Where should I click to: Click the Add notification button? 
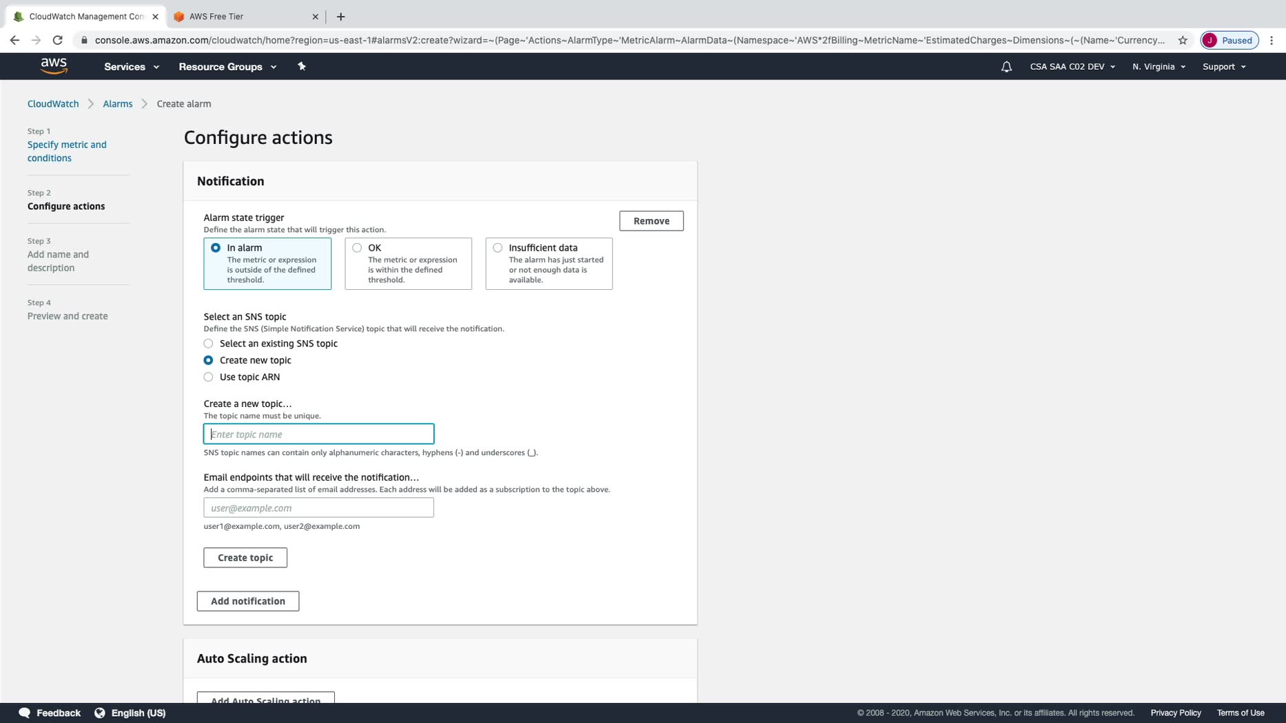click(x=248, y=601)
